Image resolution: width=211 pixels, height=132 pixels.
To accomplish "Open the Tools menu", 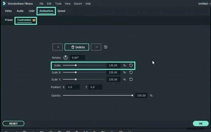I will tap(58, 4).
